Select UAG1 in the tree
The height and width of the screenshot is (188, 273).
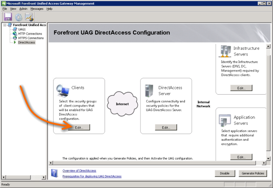point(22,29)
